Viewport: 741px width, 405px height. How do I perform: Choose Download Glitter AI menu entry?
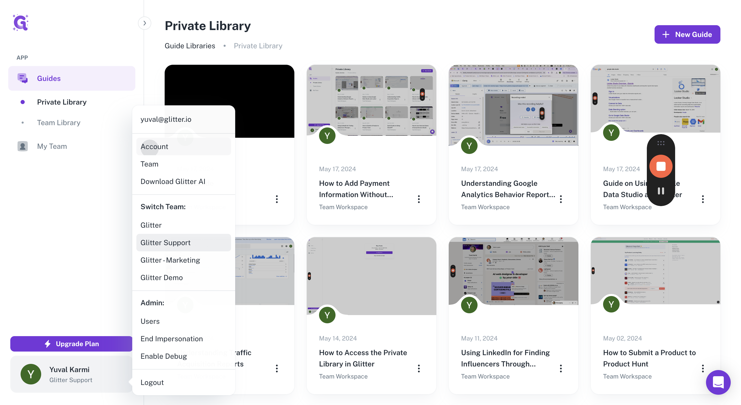pos(183,181)
